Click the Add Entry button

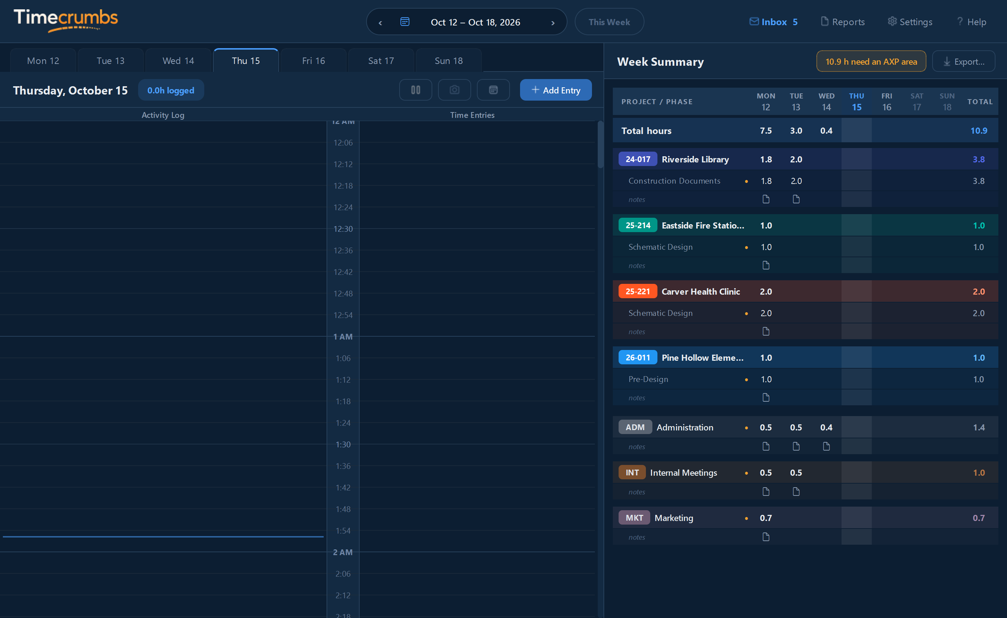pyautogui.click(x=555, y=90)
